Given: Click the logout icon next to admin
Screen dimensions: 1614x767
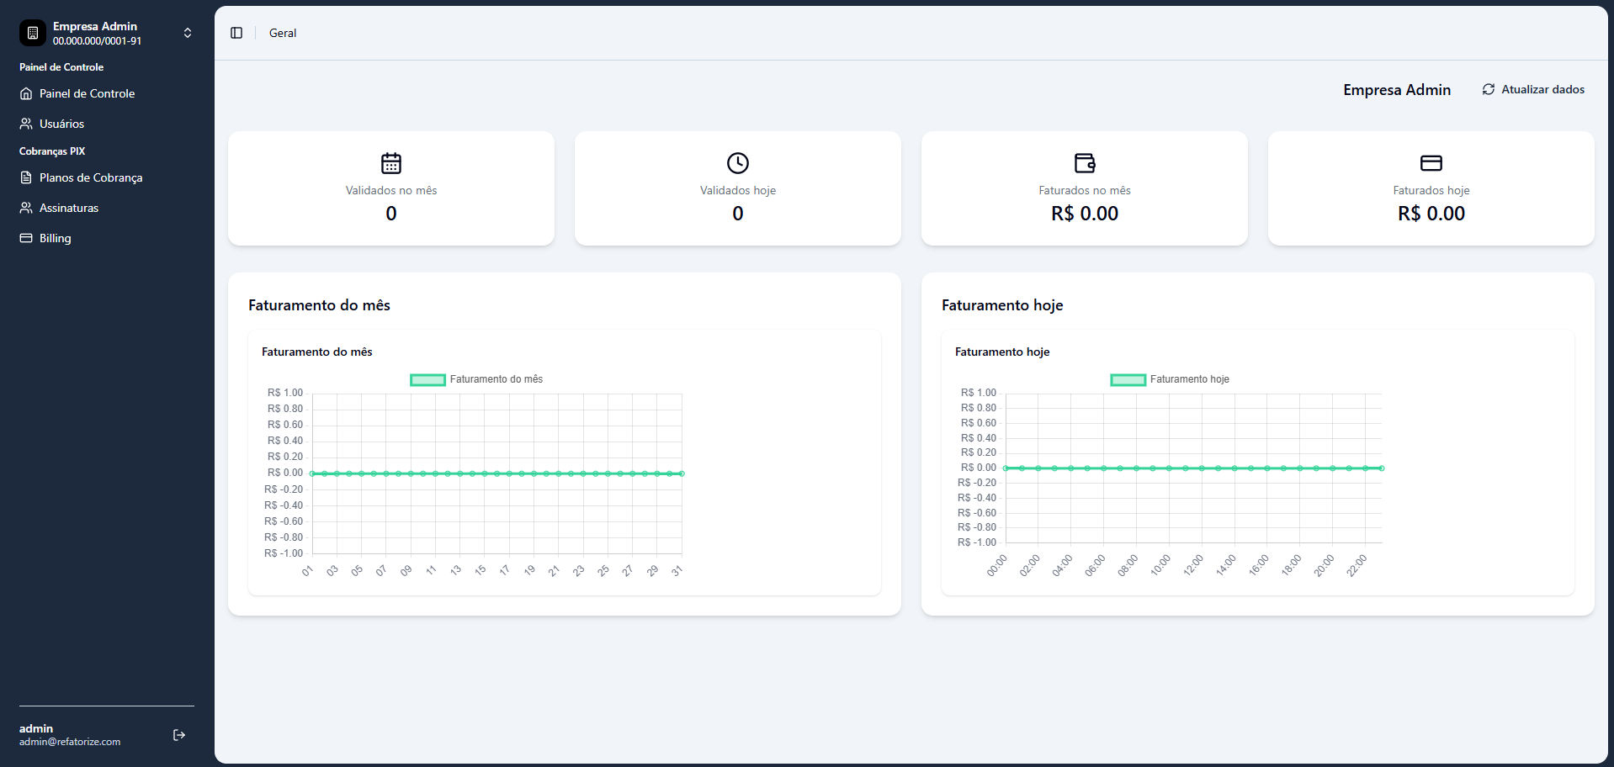Looking at the screenshot, I should pos(179,735).
